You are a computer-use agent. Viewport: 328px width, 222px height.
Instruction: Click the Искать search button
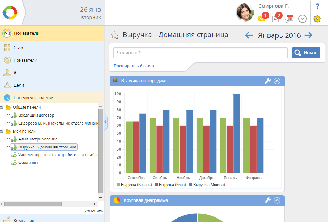[x=306, y=53]
